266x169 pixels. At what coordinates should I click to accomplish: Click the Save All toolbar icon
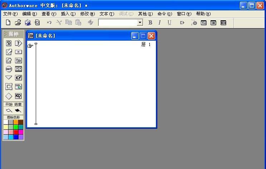[x=28, y=22]
